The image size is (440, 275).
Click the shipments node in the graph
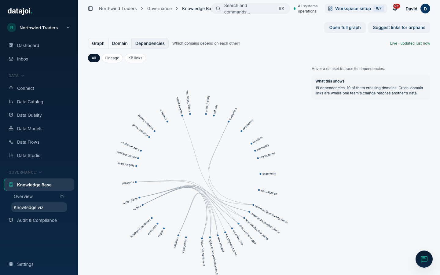pyautogui.click(x=260, y=174)
